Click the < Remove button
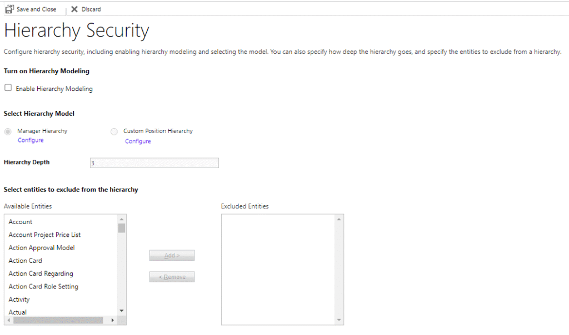This screenshot has width=569, height=335. tap(172, 277)
